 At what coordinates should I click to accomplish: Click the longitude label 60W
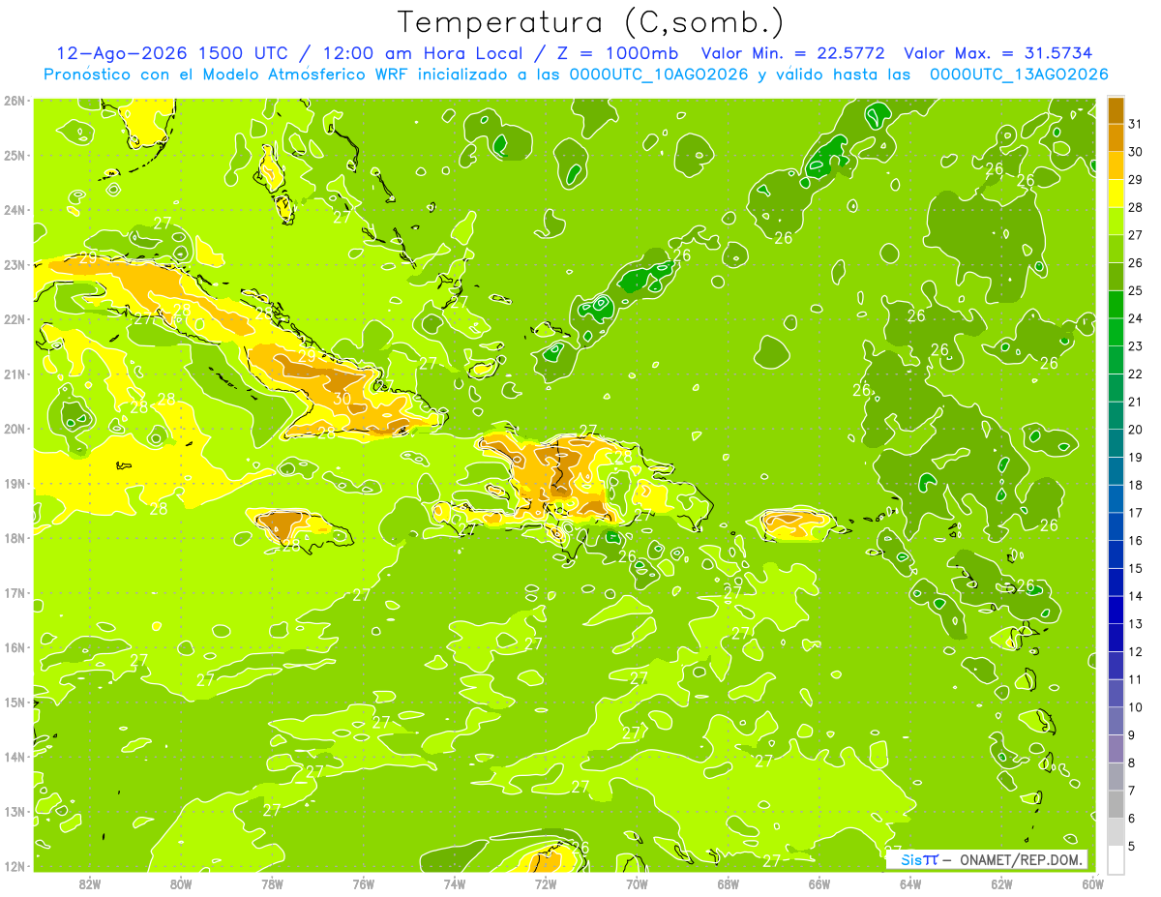[1093, 883]
